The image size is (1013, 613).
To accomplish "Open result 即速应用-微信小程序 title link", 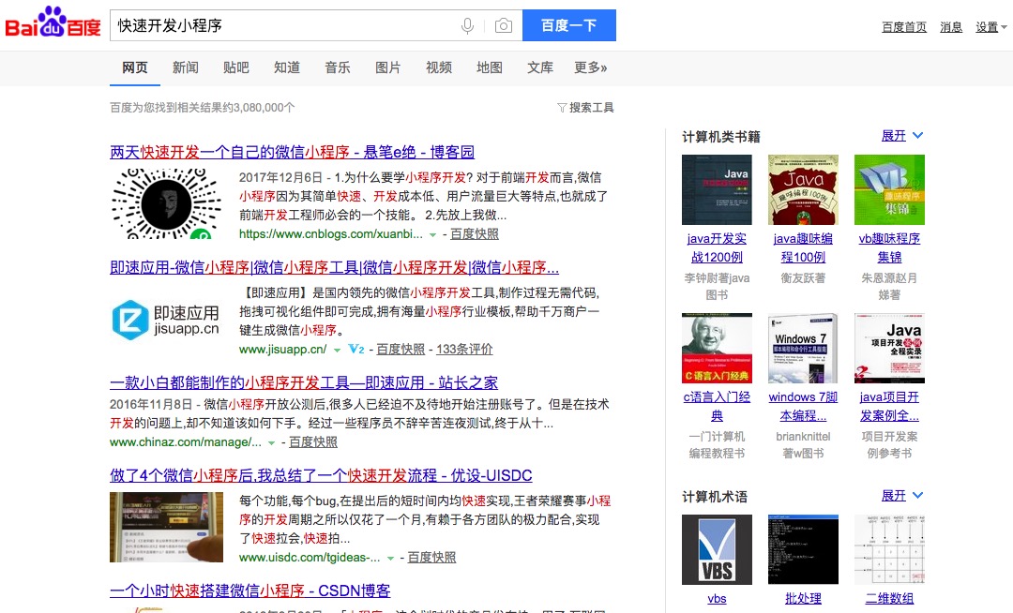I will (x=334, y=267).
